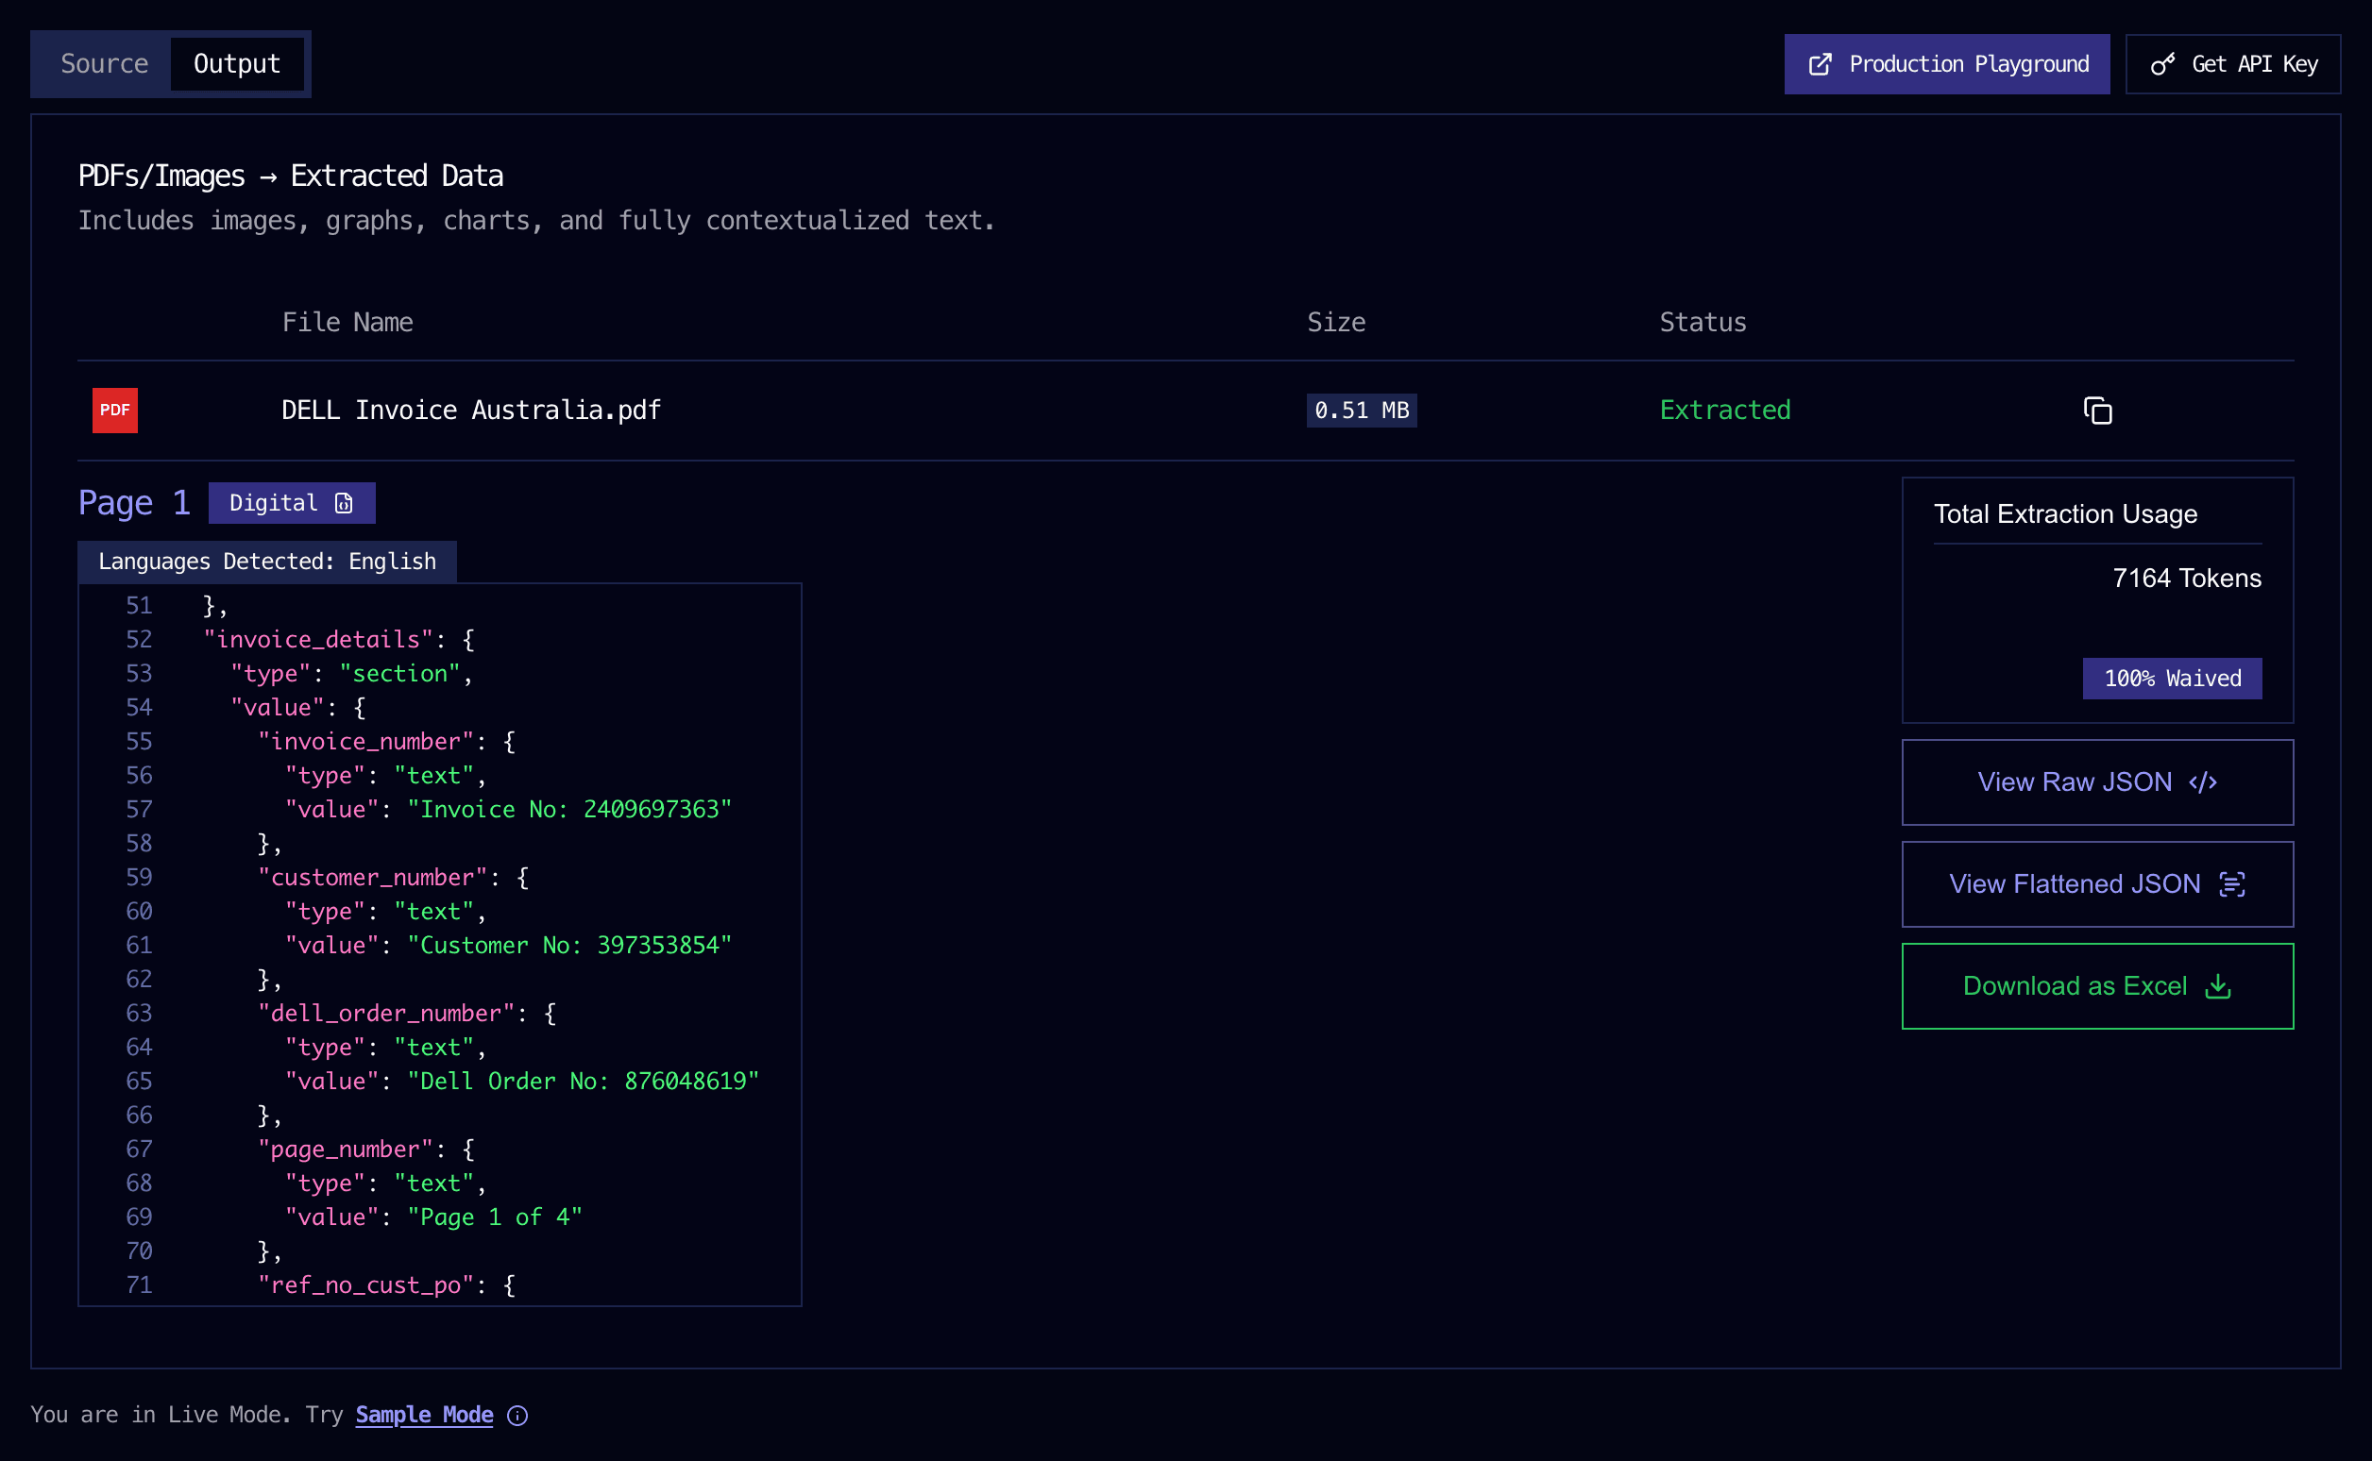
Task: Click the key icon on Get API Key
Action: click(x=2162, y=63)
